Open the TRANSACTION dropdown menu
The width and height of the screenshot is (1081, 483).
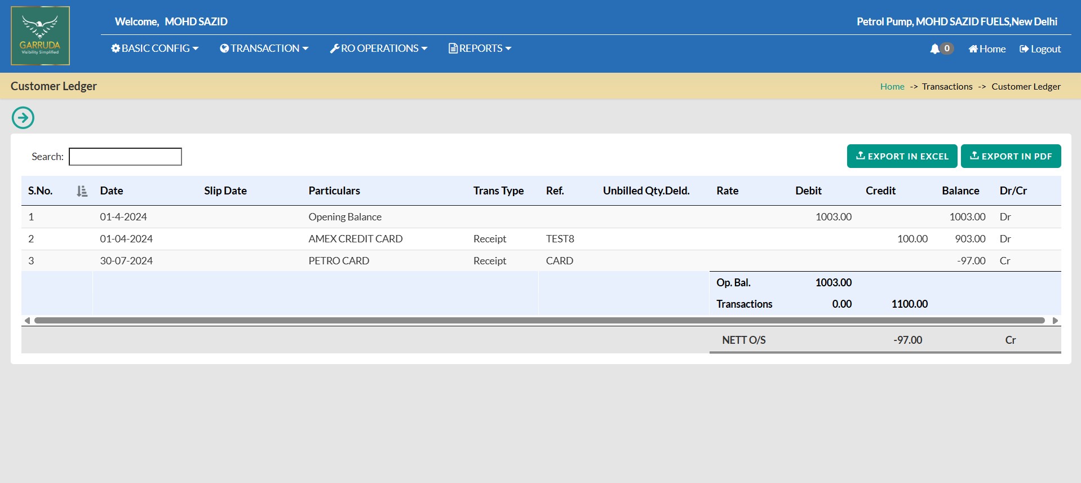click(264, 48)
